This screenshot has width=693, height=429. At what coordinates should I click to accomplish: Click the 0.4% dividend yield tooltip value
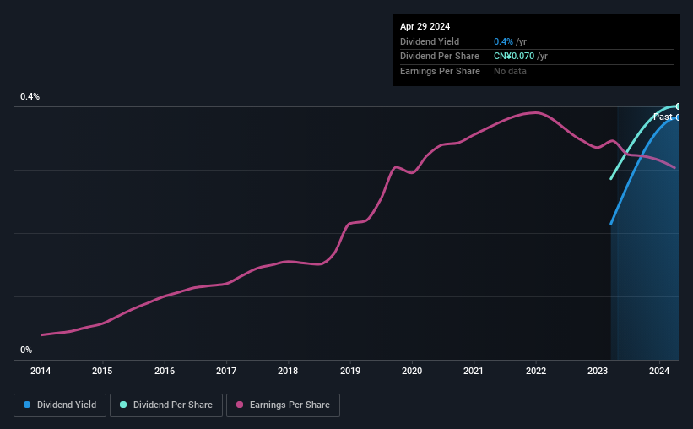coord(503,41)
